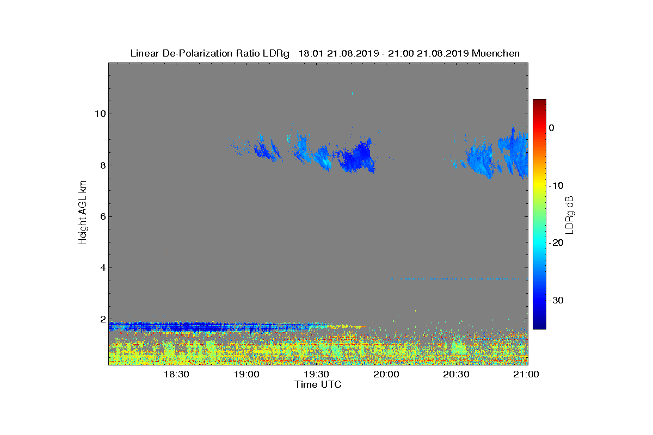Viewport: 653px width, 435px height.
Task: Click the 19:00 time tick label
Action: coord(247,374)
